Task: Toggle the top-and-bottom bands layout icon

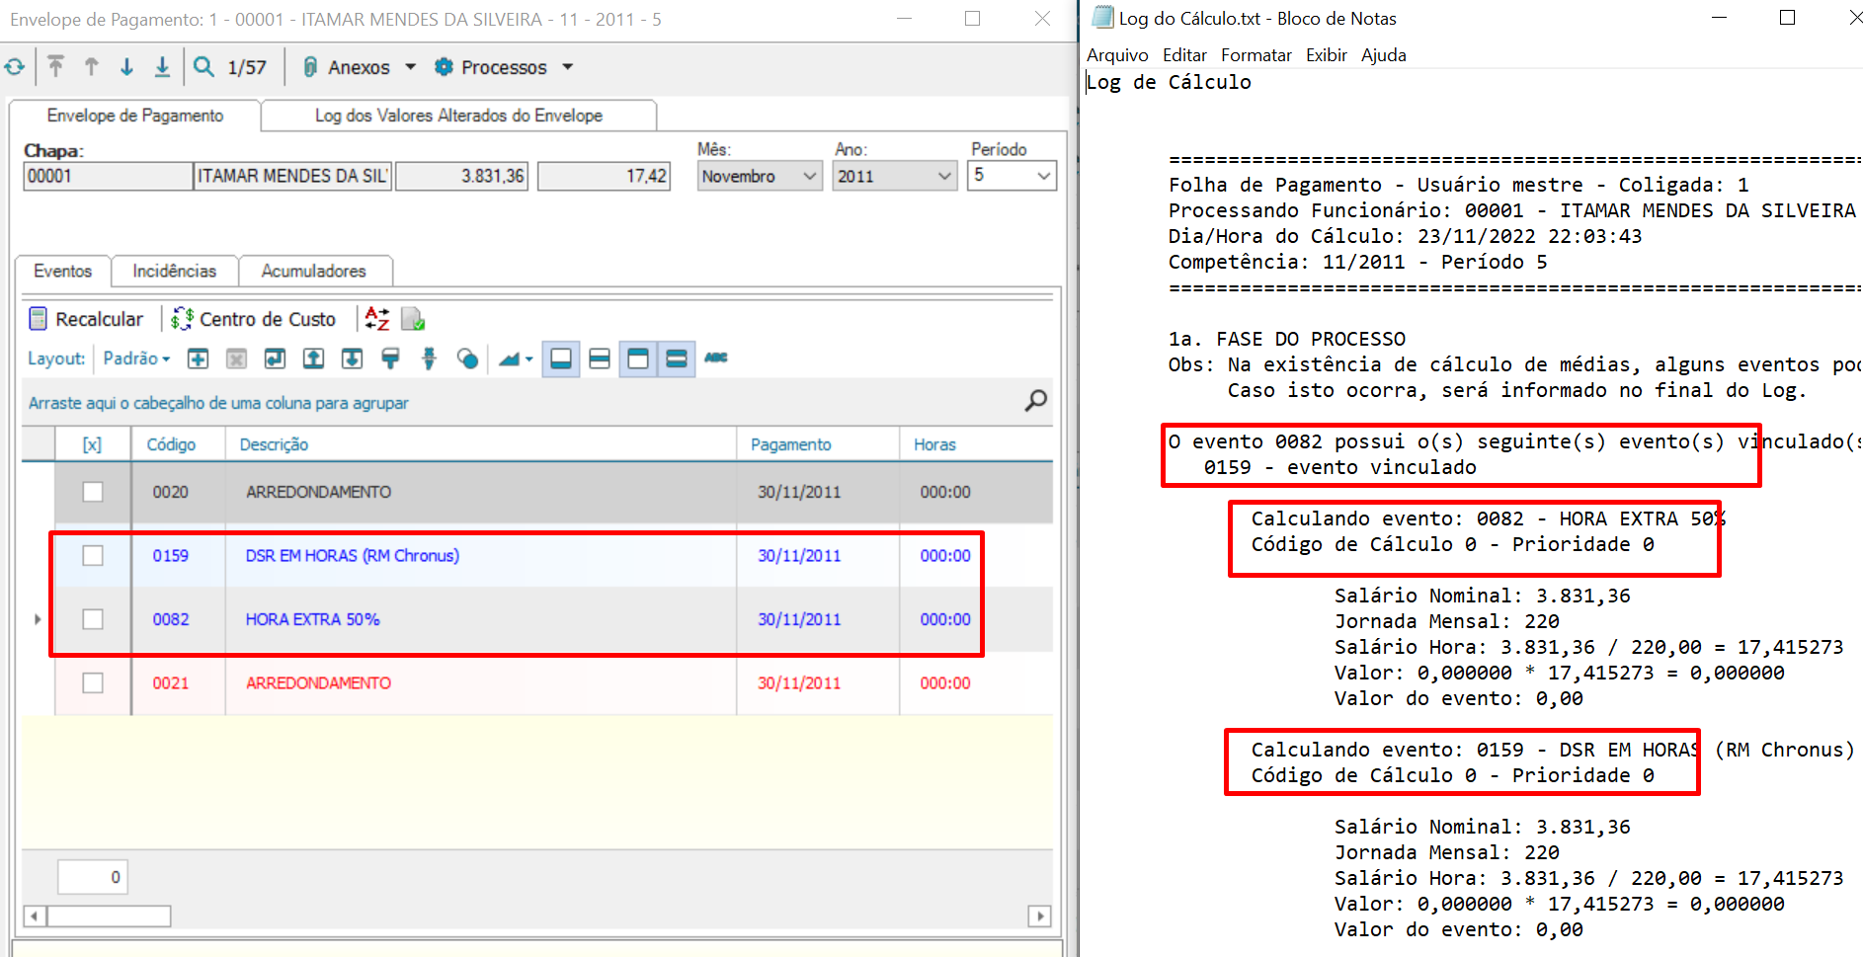Action: (677, 359)
